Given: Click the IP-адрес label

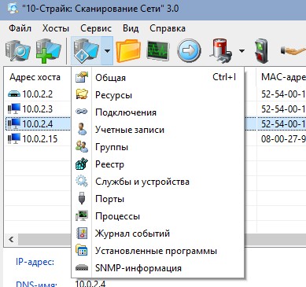Looking at the screenshot, I should (x=35, y=262).
